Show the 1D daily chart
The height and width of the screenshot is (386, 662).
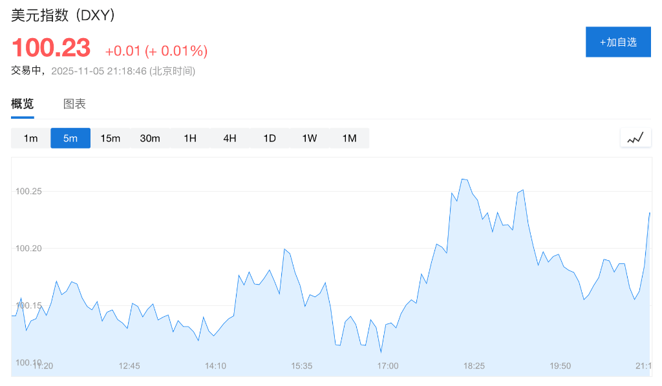pos(270,138)
